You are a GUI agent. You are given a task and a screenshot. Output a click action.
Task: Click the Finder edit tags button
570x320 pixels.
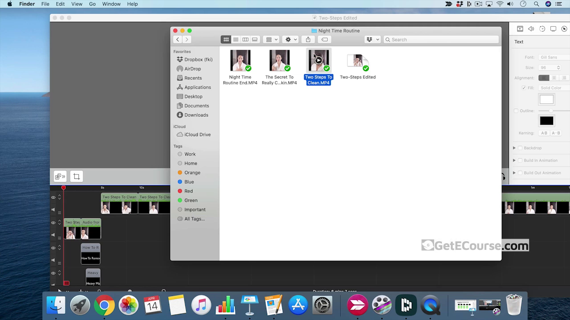(325, 40)
